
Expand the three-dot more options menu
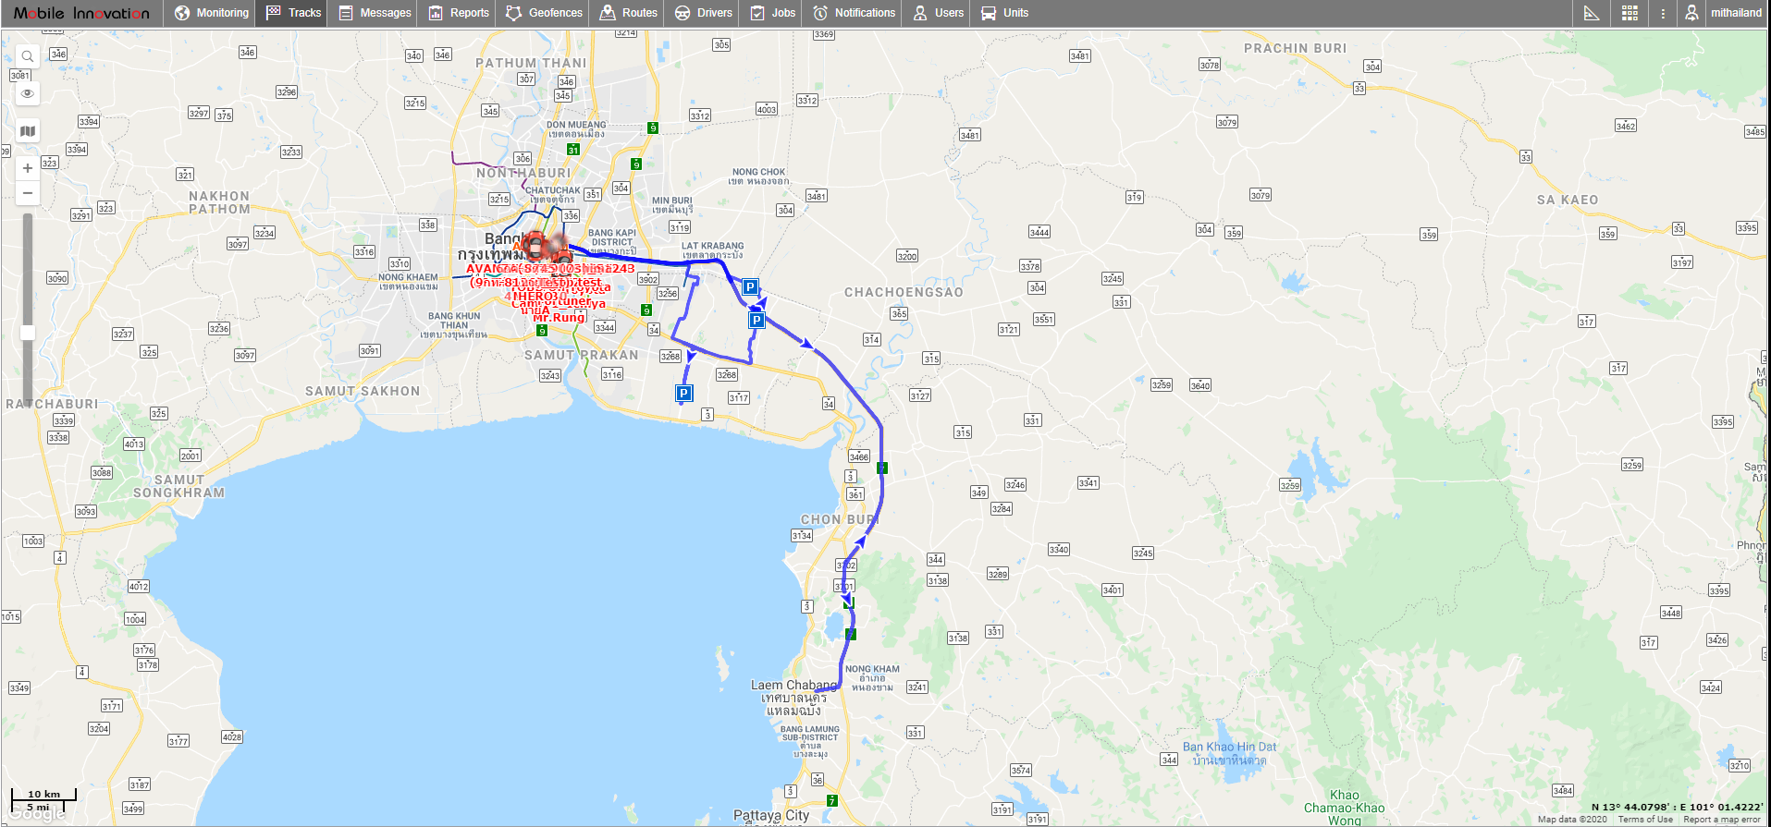[x=1663, y=13]
